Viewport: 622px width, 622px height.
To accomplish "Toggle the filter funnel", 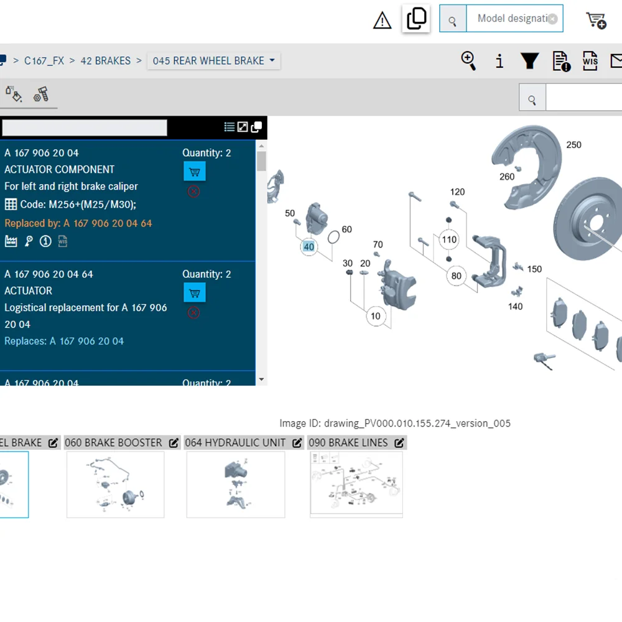I will click(x=529, y=61).
